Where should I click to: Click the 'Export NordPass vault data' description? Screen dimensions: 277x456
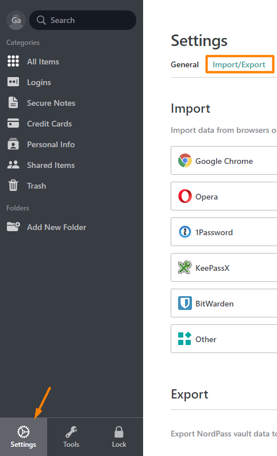pyautogui.click(x=224, y=434)
